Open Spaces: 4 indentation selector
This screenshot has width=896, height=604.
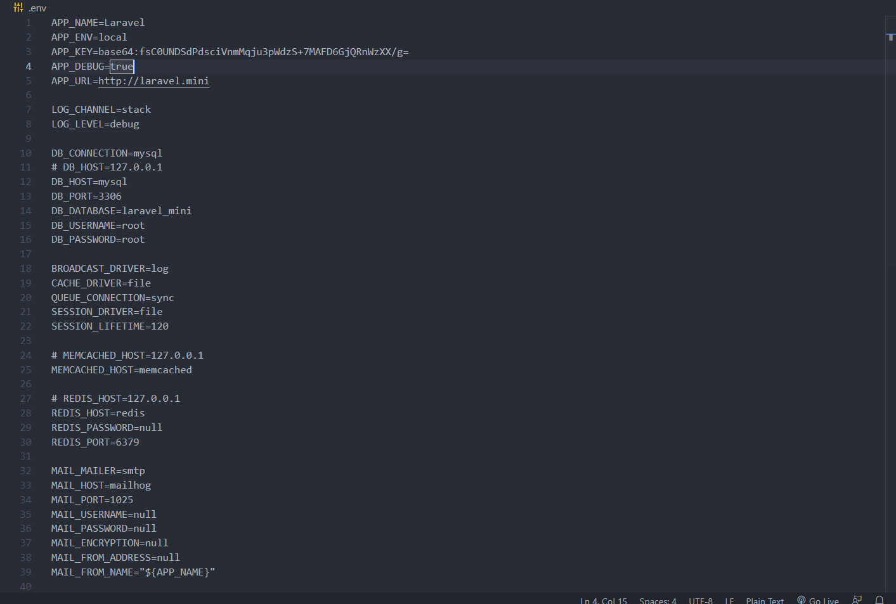[658, 600]
